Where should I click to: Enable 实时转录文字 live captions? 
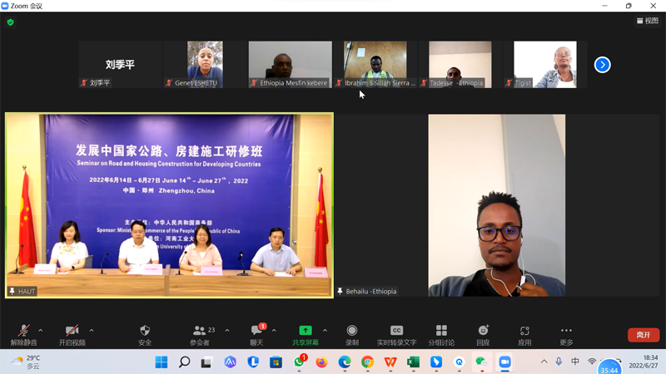click(396, 334)
